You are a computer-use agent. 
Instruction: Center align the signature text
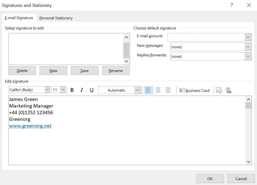158,90
